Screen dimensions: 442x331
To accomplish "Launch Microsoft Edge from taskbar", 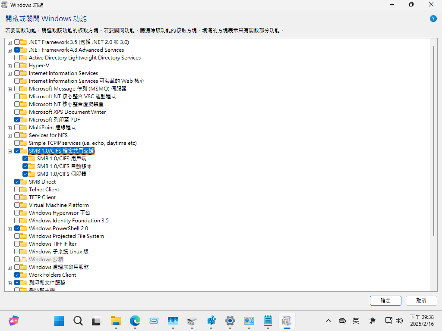I will point(135,321).
